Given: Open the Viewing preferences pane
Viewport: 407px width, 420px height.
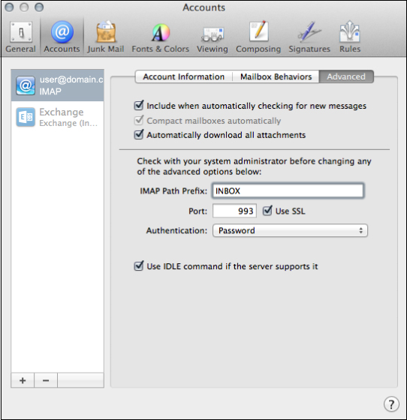Looking at the screenshot, I should [x=213, y=37].
